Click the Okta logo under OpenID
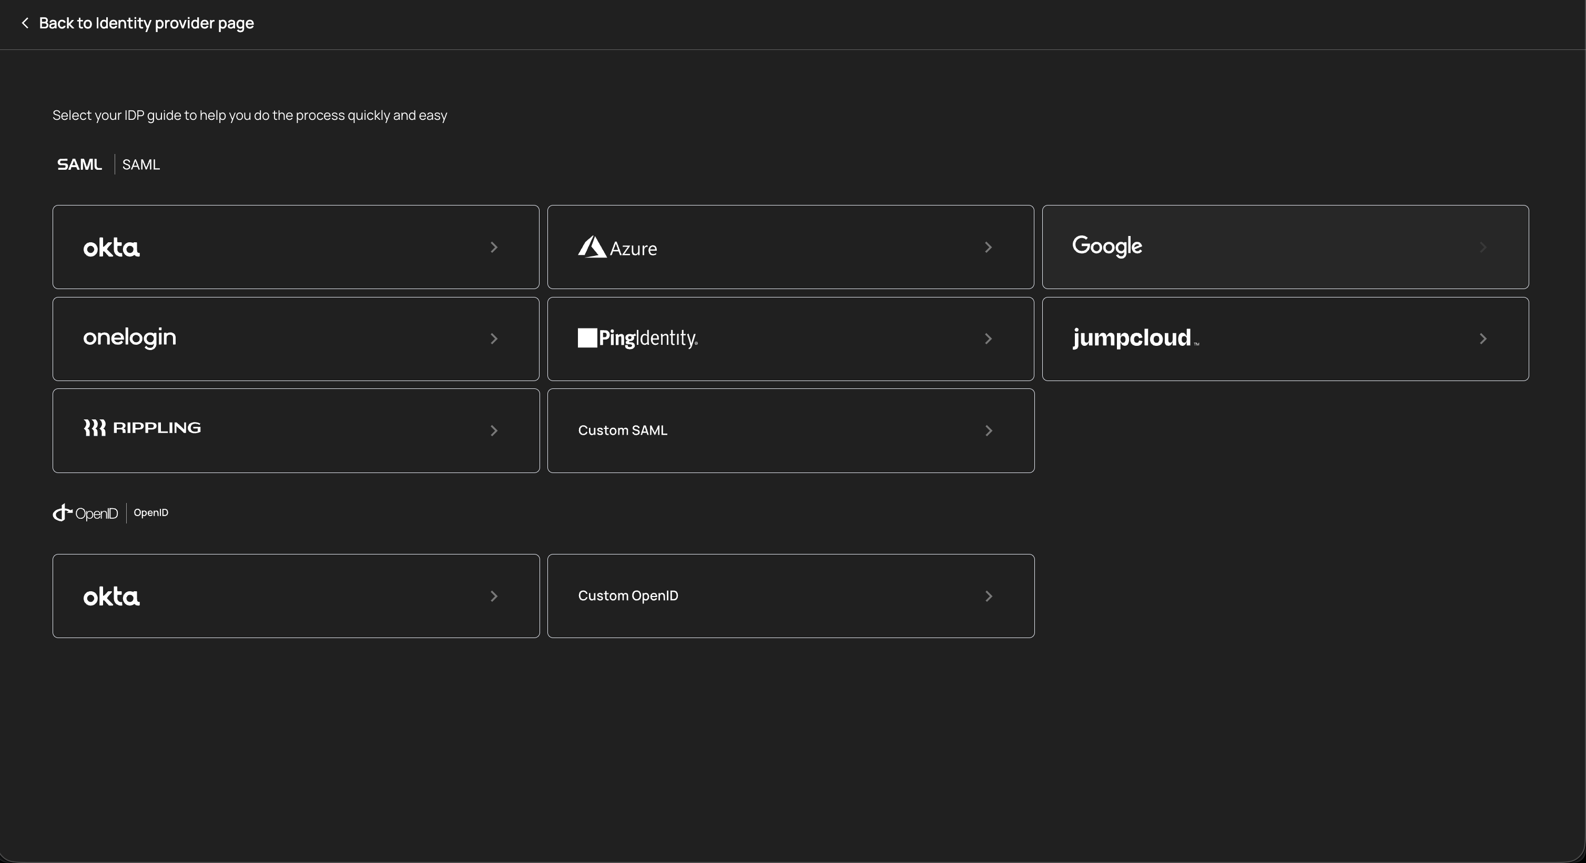1586x863 pixels. click(x=111, y=597)
